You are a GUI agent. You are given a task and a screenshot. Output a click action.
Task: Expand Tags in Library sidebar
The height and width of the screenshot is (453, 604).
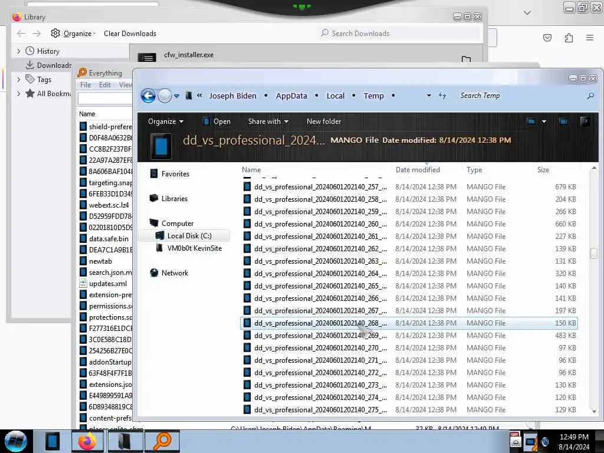18,80
